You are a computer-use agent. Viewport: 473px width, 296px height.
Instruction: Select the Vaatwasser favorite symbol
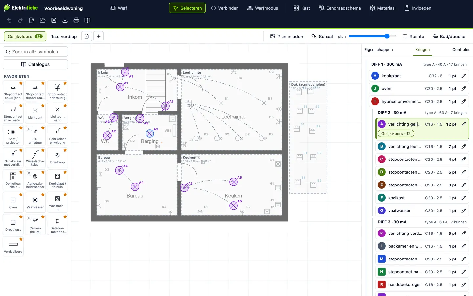pos(35,202)
